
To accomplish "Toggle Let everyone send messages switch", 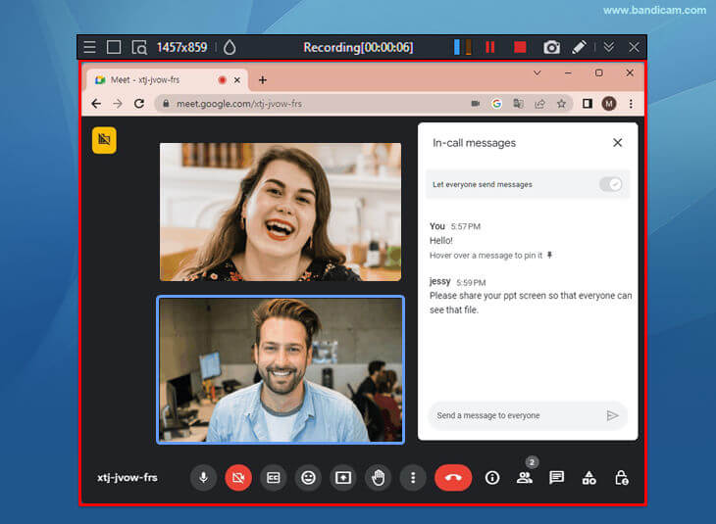I will [610, 184].
